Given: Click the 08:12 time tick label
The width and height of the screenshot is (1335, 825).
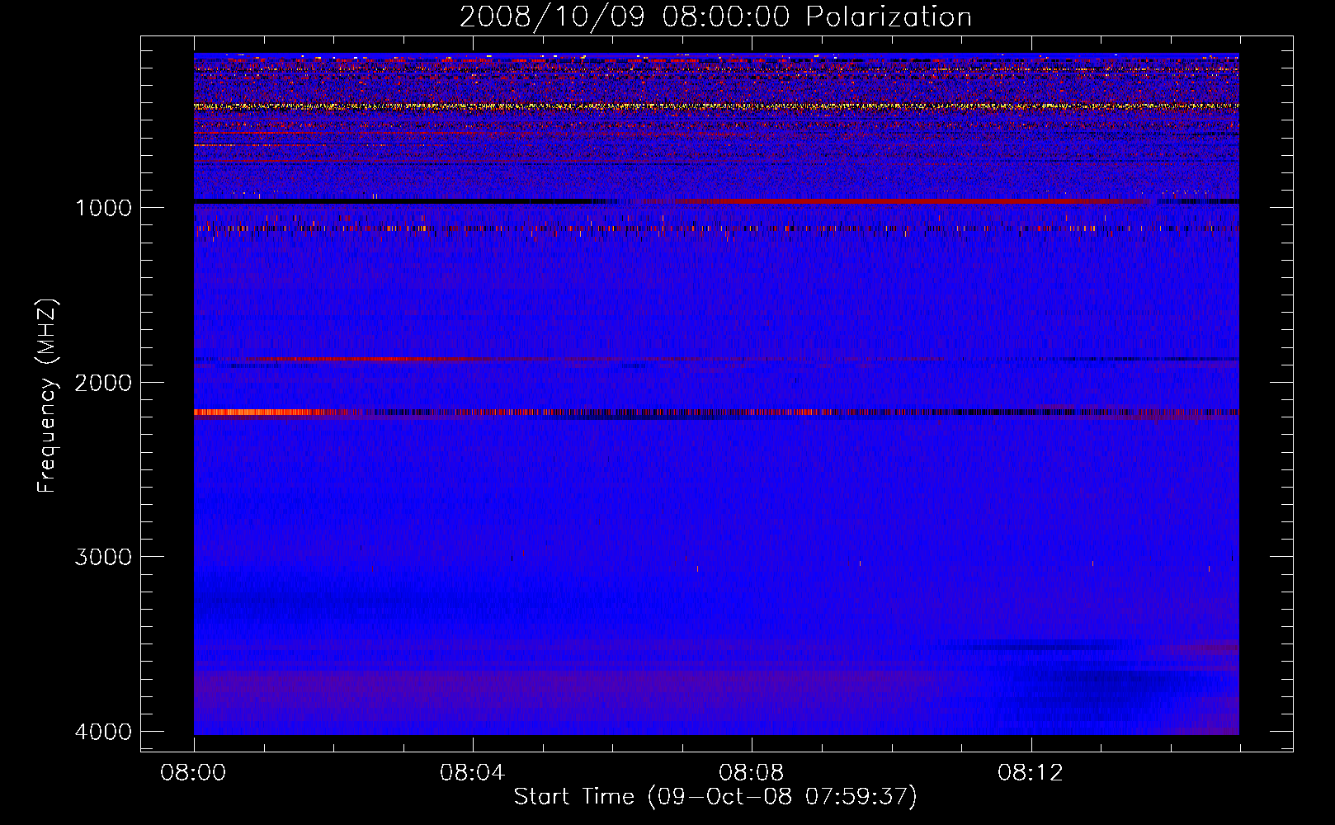Looking at the screenshot, I should [1030, 773].
